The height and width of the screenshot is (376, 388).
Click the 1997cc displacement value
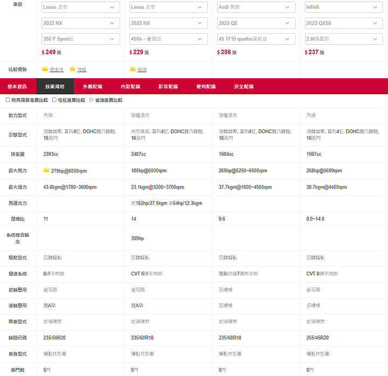[314, 154]
